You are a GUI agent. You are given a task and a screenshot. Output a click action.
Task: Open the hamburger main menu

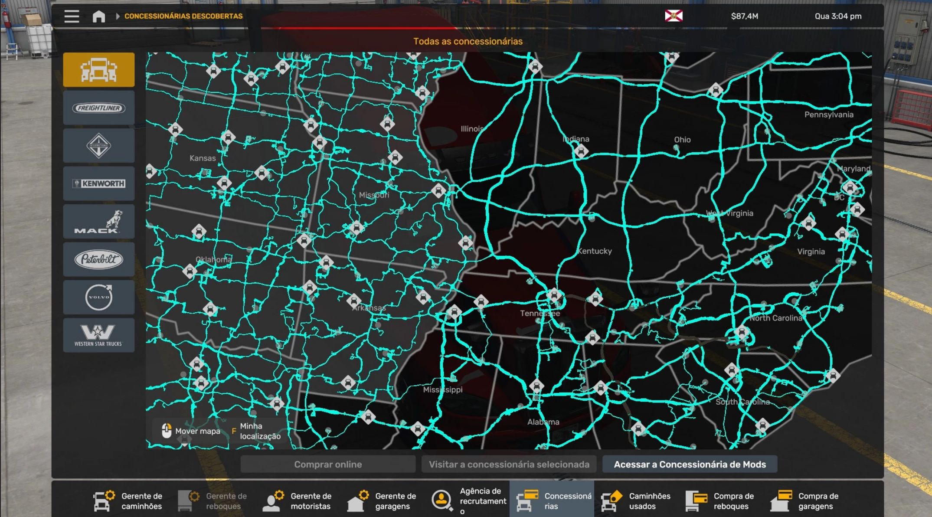tap(72, 16)
